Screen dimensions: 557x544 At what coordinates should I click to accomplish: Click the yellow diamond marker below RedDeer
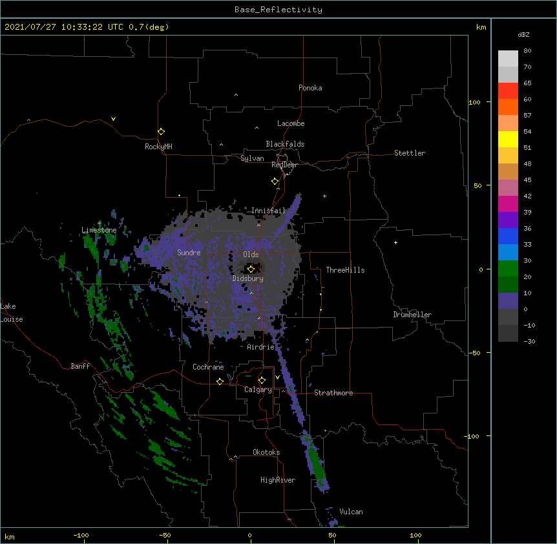pos(275,182)
